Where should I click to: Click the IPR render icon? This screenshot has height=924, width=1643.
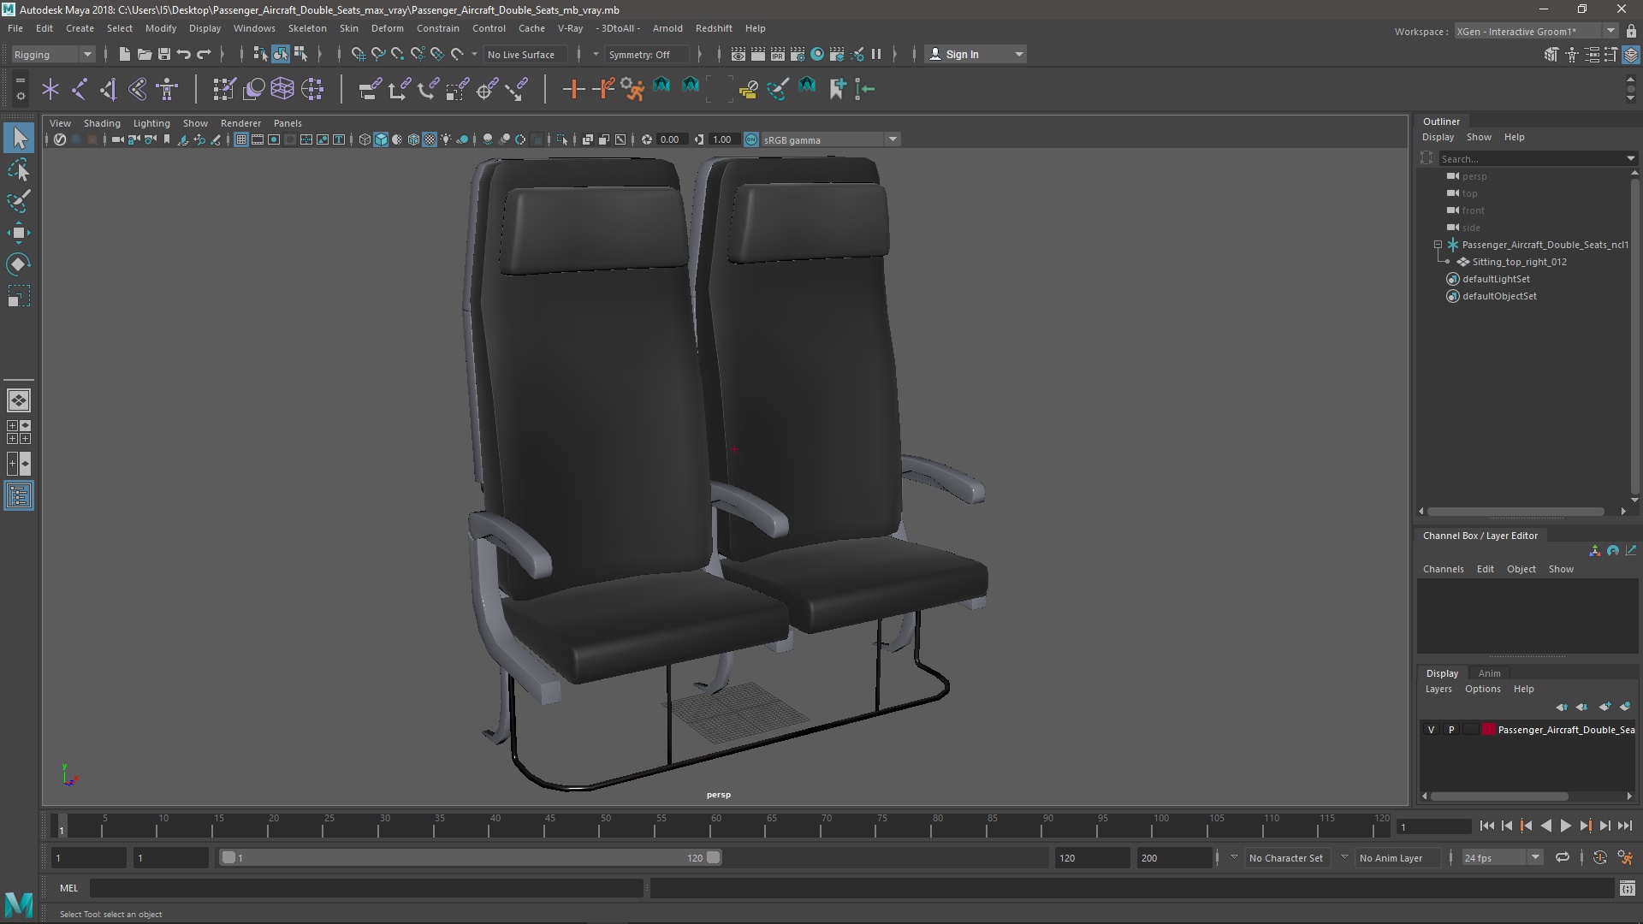tap(778, 54)
